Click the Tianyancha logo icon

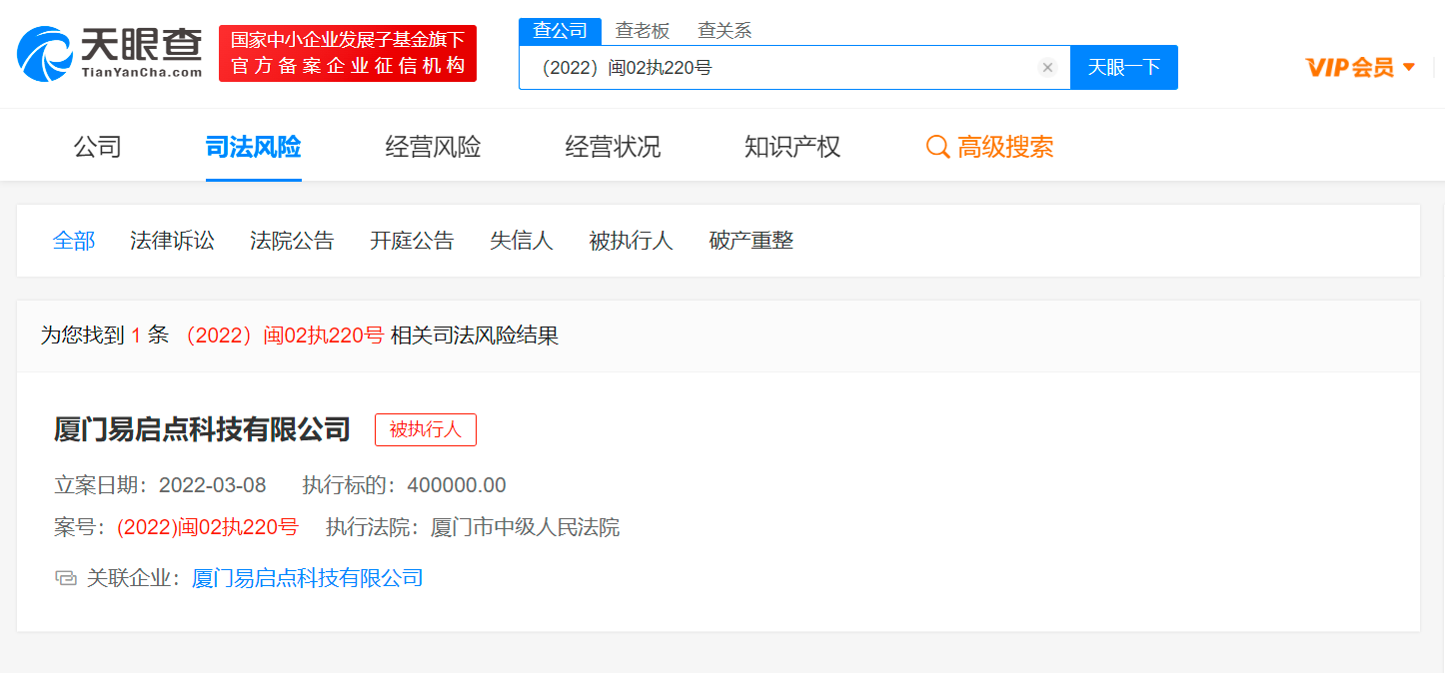44,54
